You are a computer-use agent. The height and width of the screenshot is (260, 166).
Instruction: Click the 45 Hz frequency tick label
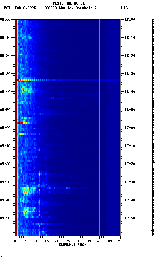(x=110, y=241)
